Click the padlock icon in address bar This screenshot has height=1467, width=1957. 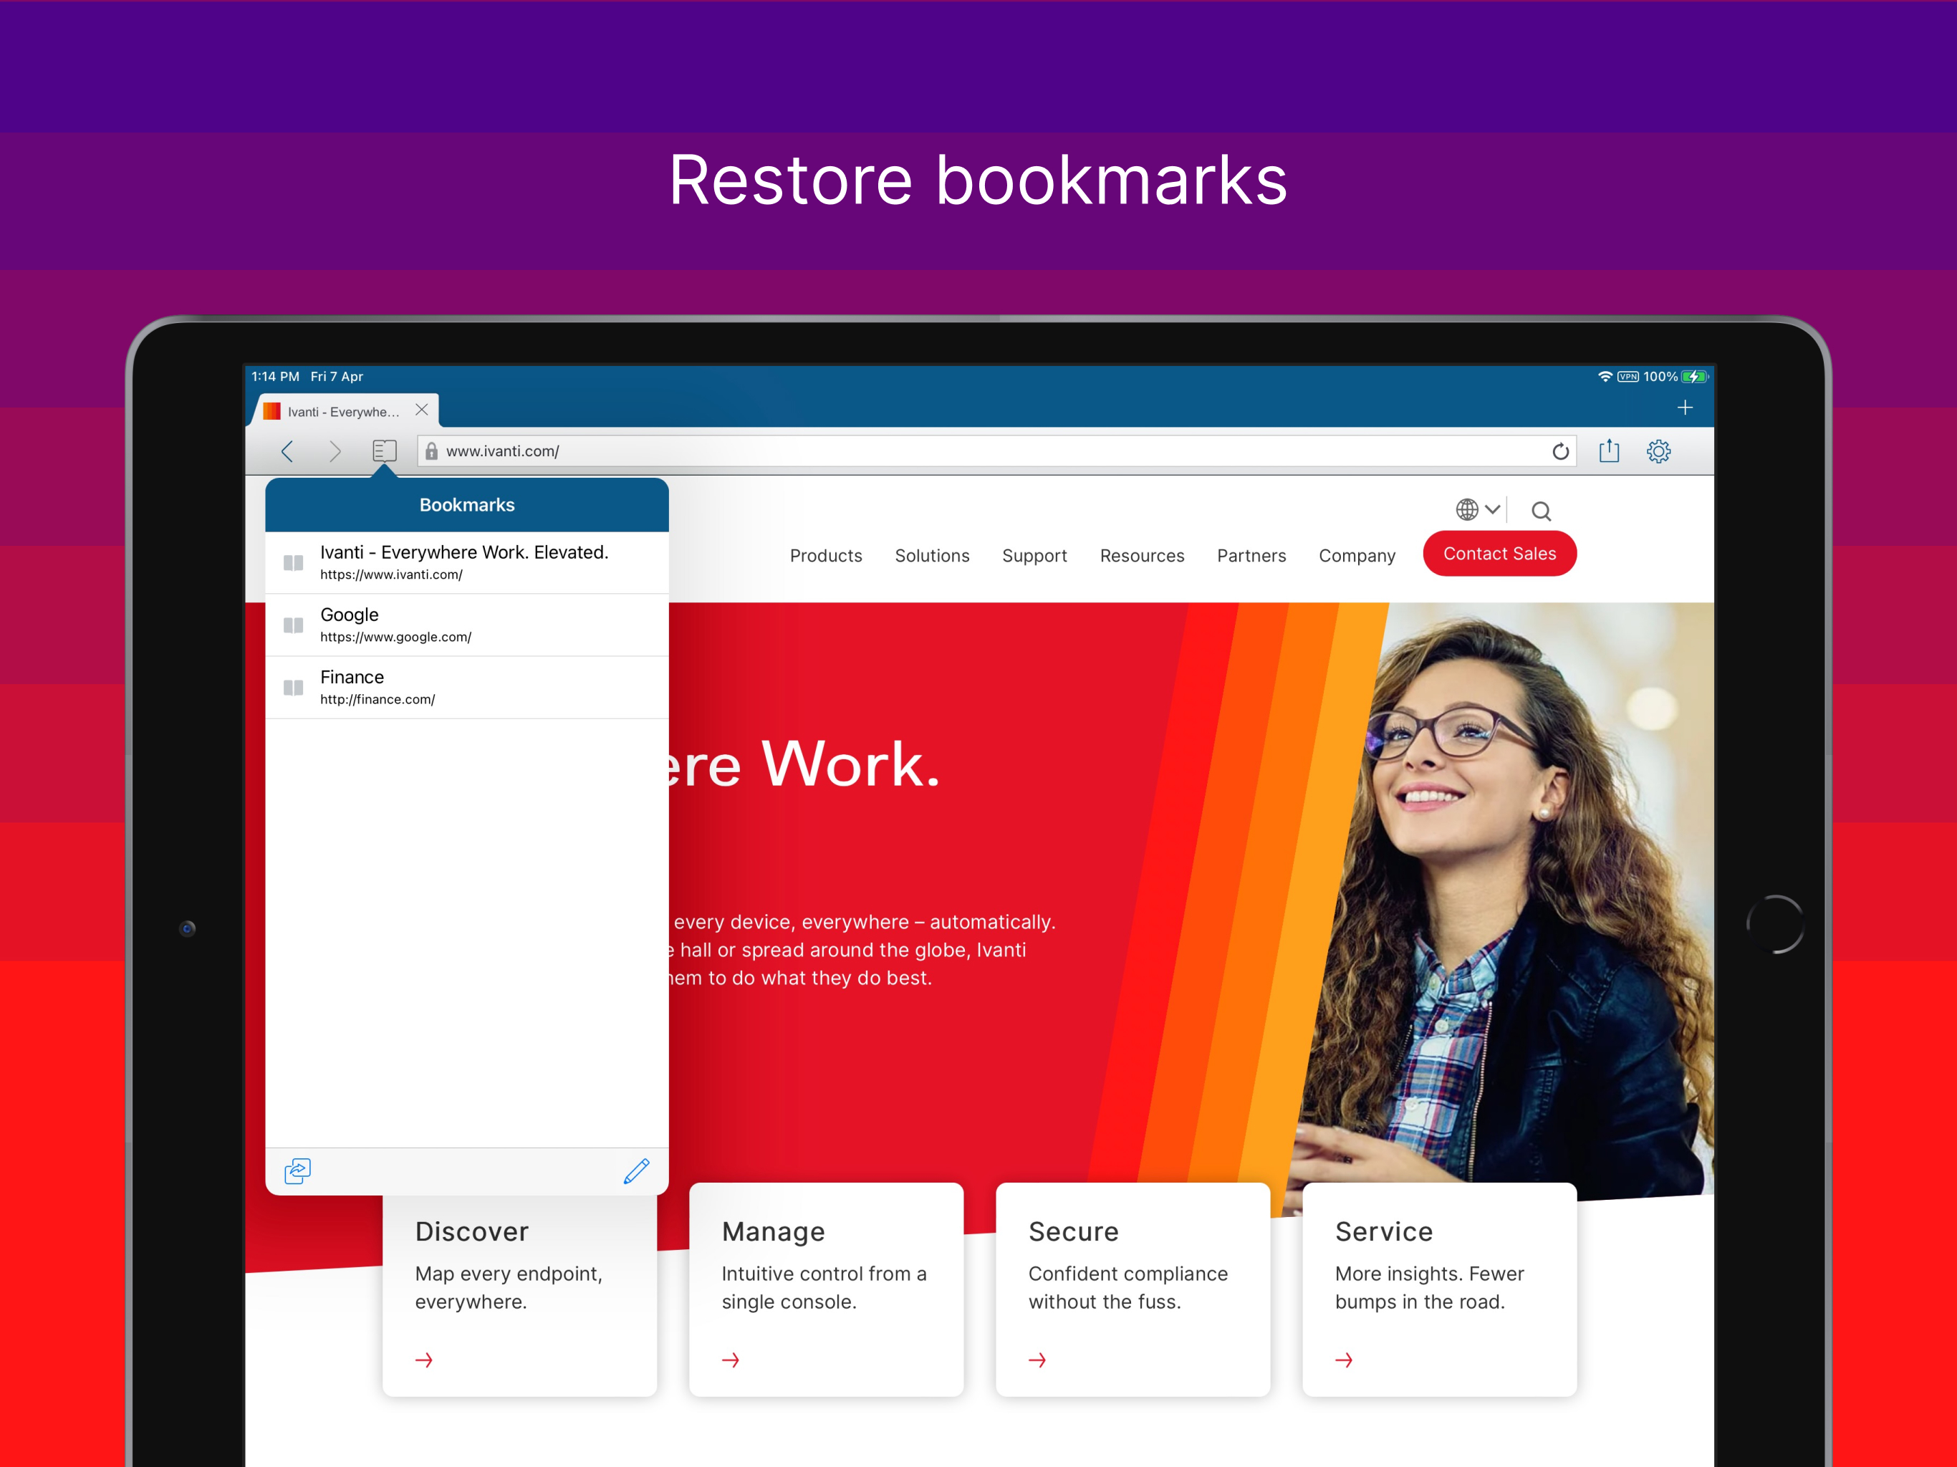click(x=433, y=451)
